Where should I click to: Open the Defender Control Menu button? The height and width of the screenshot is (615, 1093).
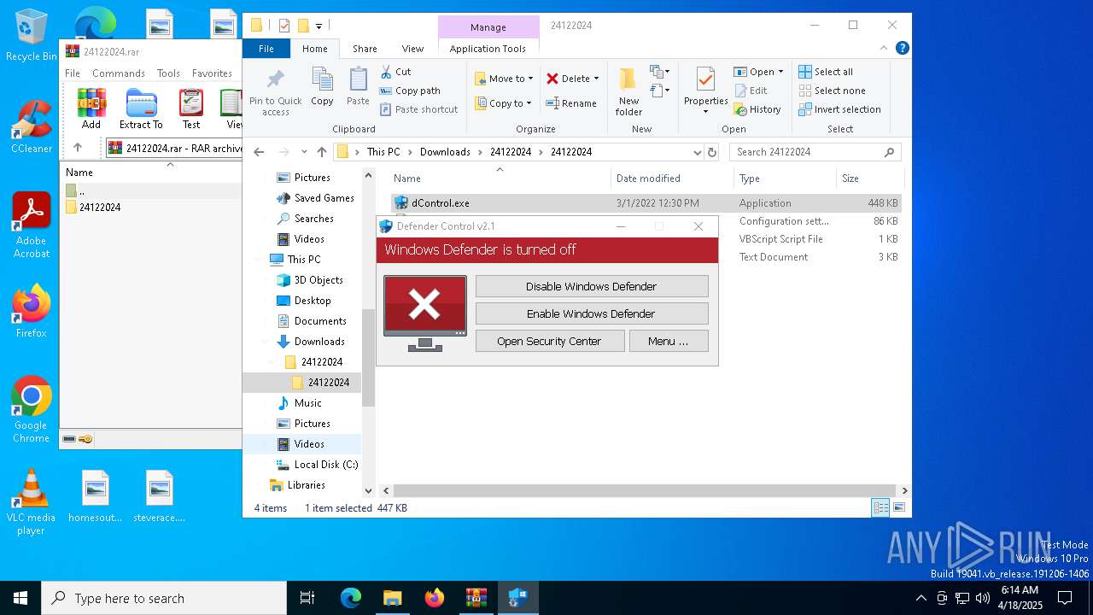pos(669,341)
